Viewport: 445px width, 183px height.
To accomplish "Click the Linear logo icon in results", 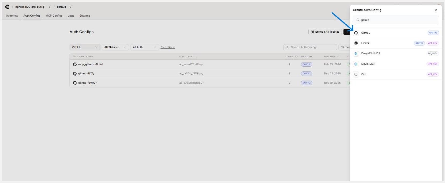I will [356, 43].
